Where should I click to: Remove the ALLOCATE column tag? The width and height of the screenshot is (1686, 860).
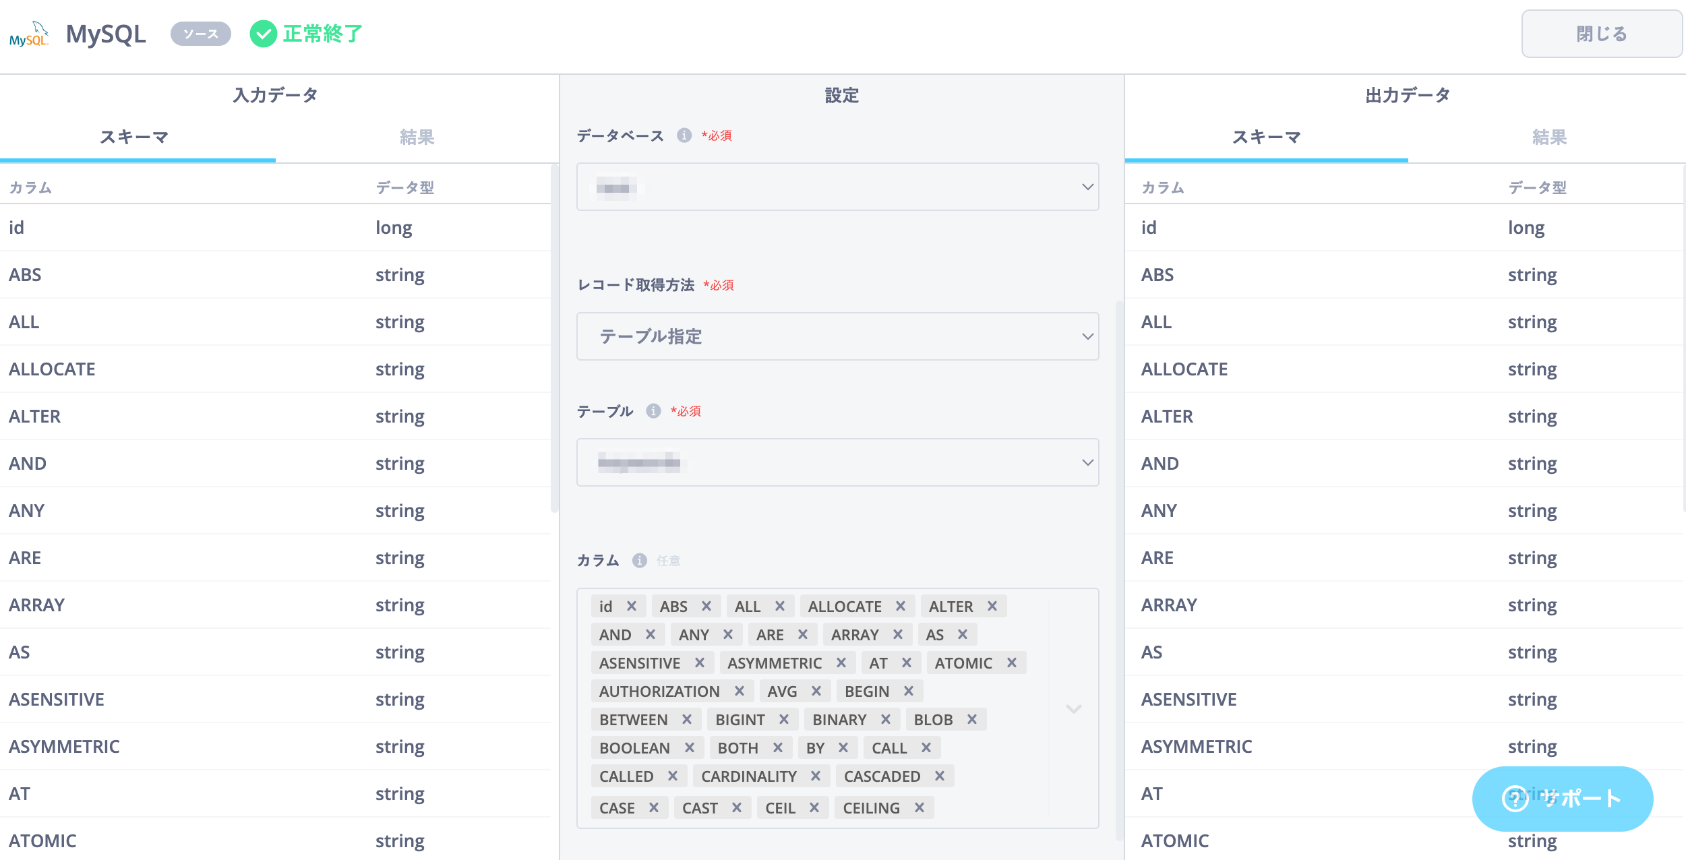click(x=901, y=606)
